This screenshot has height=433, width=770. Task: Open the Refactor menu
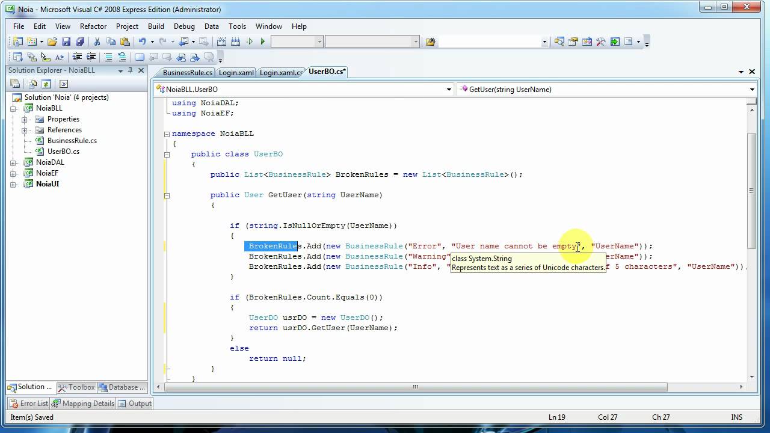(93, 26)
